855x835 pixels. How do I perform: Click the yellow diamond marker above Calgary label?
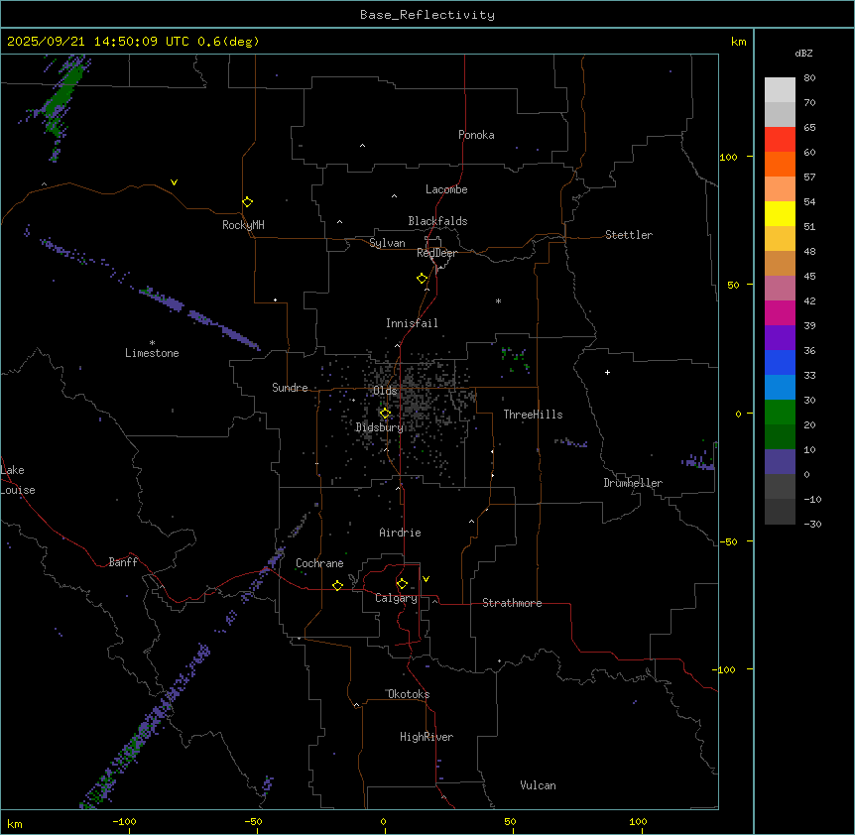402,583
